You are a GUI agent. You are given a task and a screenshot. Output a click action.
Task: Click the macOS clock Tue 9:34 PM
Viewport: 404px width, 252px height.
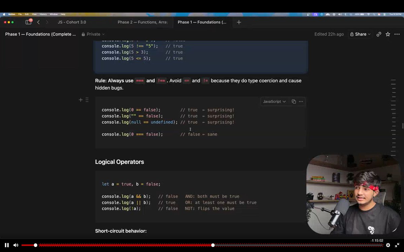[395, 14]
